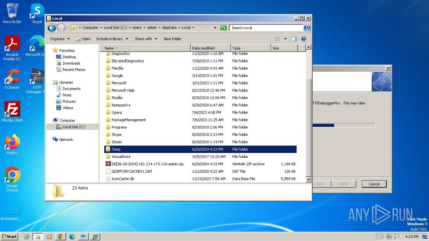Select Music library in navigation pane
The height and width of the screenshot is (241, 429).
click(67, 95)
